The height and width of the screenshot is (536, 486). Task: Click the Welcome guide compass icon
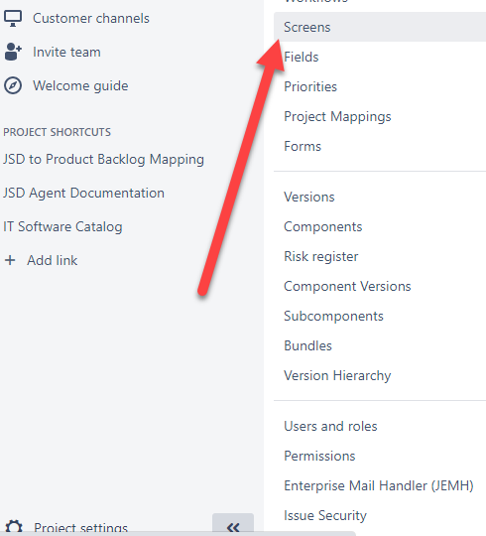pyautogui.click(x=13, y=85)
